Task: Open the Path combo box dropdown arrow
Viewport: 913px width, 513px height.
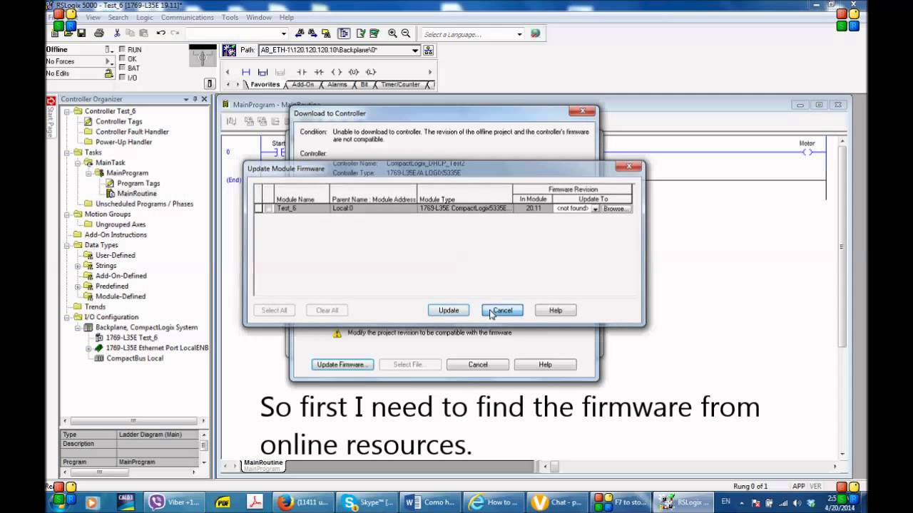Action: (414, 51)
